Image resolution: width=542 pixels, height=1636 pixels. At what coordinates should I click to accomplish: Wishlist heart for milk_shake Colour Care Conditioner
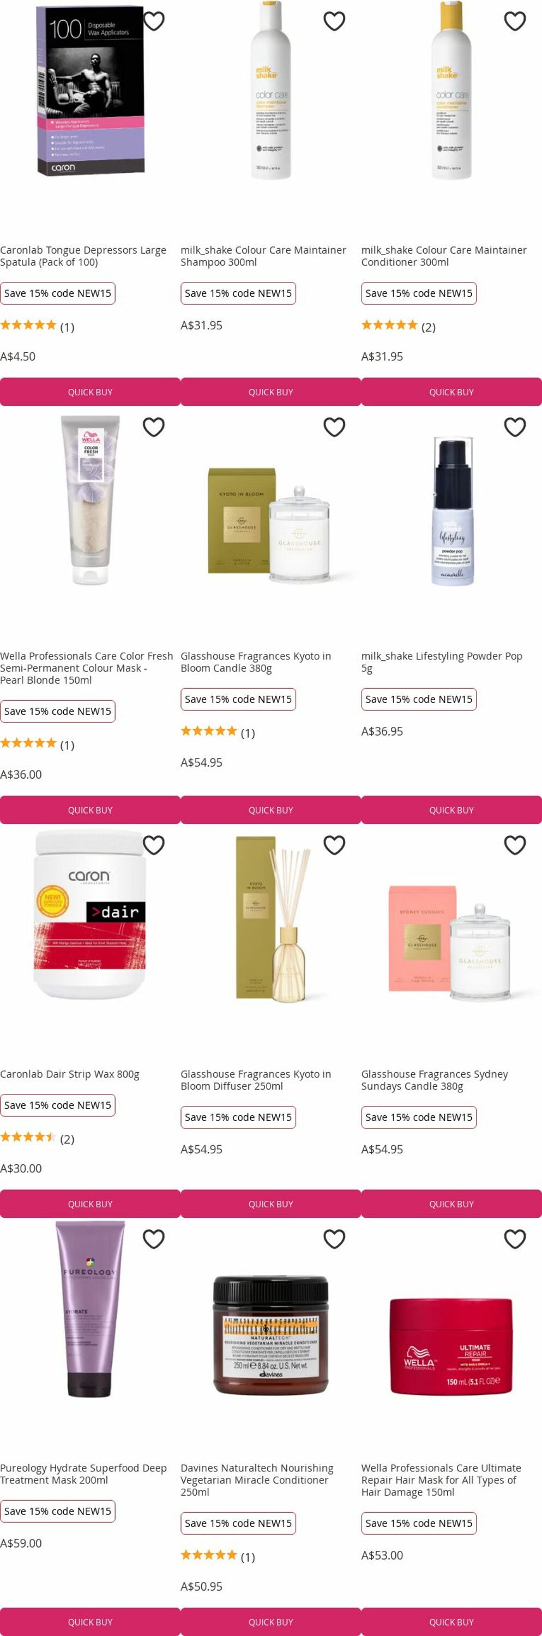click(515, 21)
